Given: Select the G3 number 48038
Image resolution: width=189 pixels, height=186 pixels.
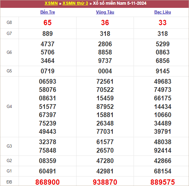Looking at the screenshot, I should pos(163,142).
